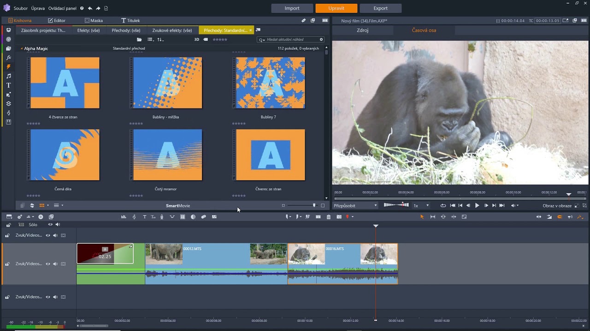This screenshot has height=331, width=590.
Task: Play the preview video
Action: (477, 205)
